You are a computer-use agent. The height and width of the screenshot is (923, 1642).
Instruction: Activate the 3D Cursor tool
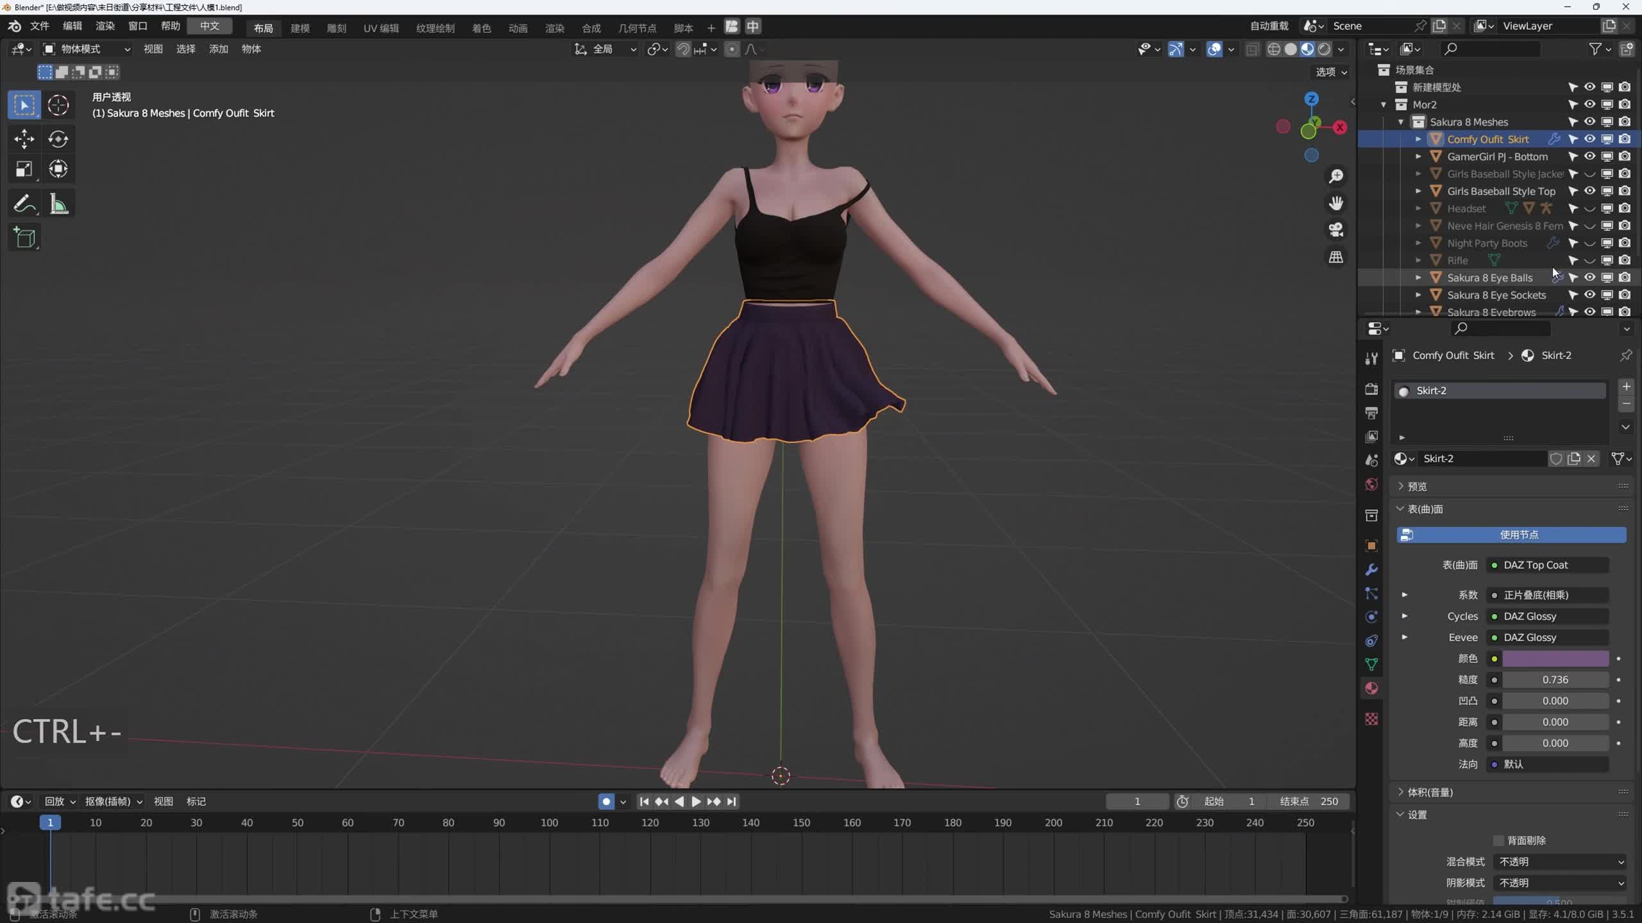58,105
